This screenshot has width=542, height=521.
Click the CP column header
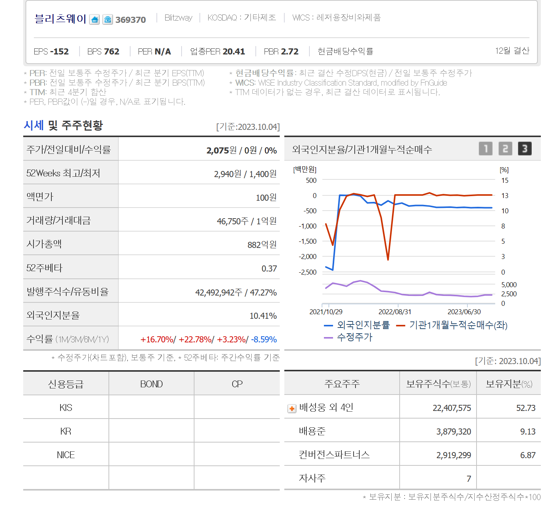(237, 384)
